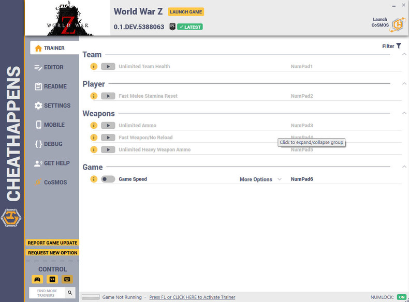Click info icon for Fast Weapon/No Reload
This screenshot has width=409, height=302.
click(x=94, y=138)
